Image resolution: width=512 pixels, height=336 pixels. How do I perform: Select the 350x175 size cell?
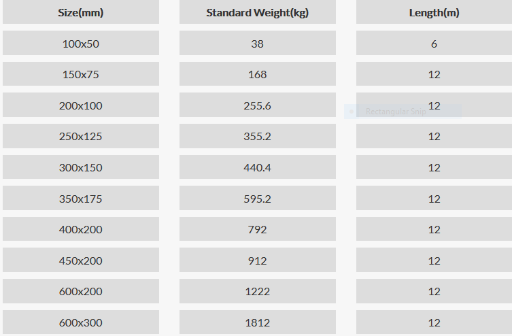[81, 198]
